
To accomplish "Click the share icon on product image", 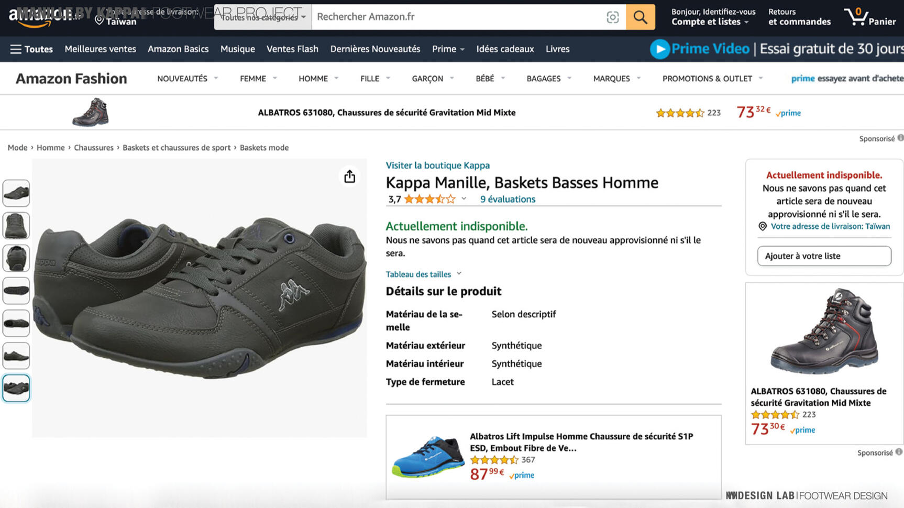I will [x=349, y=176].
